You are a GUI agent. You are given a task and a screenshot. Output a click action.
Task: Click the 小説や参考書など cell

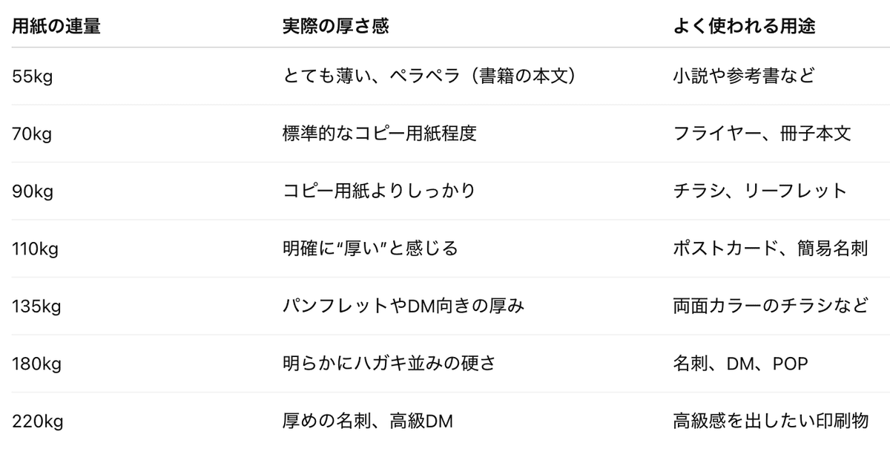743,76
